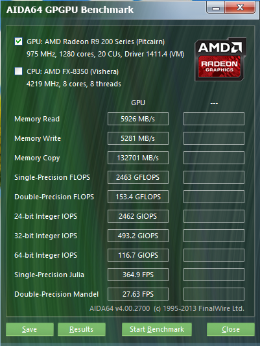Image resolution: width=260 pixels, height=346 pixels.
Task: Click the Close button at bottom
Action: point(231,329)
